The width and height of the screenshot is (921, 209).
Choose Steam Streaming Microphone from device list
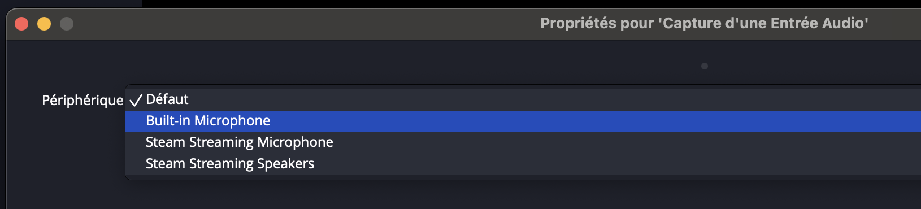[x=523, y=142]
